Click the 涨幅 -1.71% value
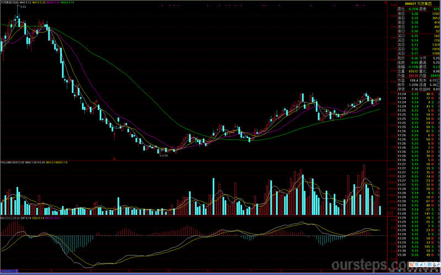441x275 pixels. click(x=413, y=67)
